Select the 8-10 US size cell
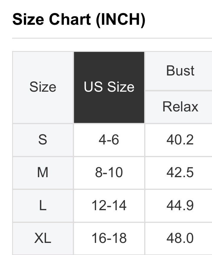212x255 pixels. (109, 173)
